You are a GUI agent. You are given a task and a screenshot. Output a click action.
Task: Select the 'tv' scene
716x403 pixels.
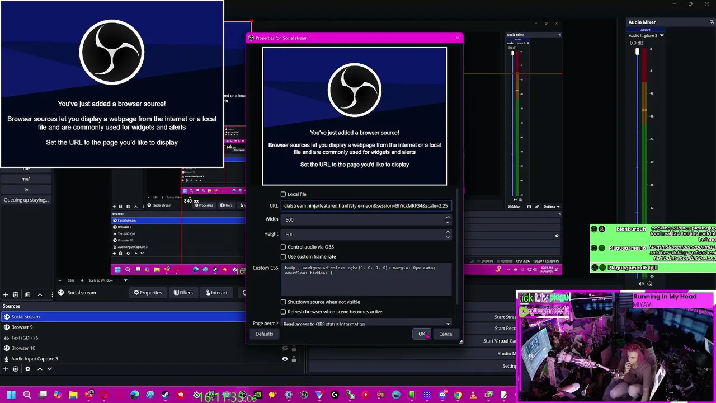(x=26, y=190)
